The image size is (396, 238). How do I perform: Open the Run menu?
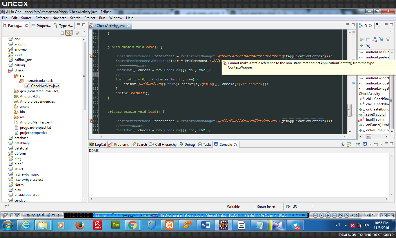click(x=102, y=18)
